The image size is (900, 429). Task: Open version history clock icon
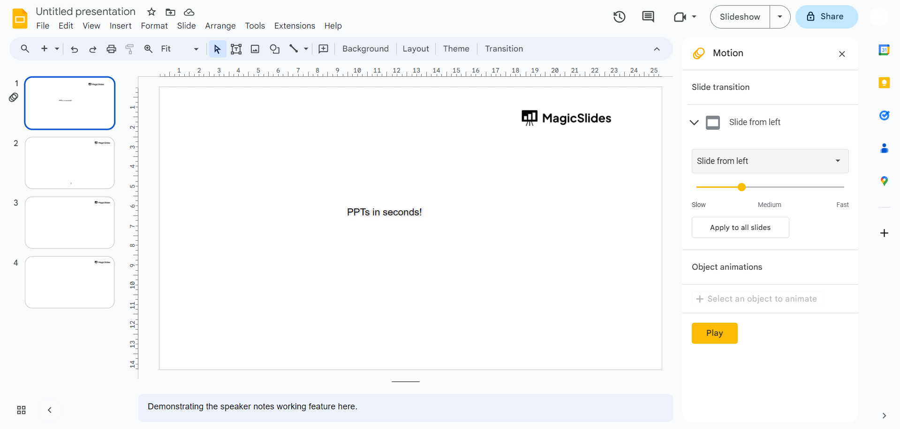pos(620,17)
